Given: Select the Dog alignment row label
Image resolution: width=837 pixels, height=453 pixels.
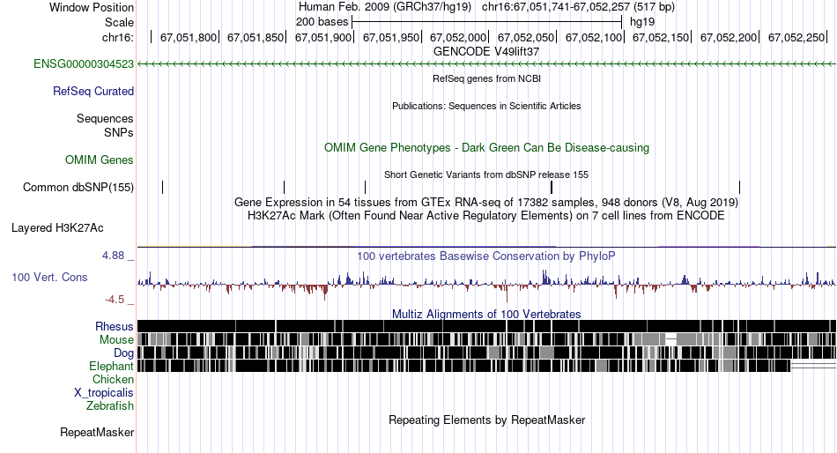Looking at the screenshot, I should 123,353.
